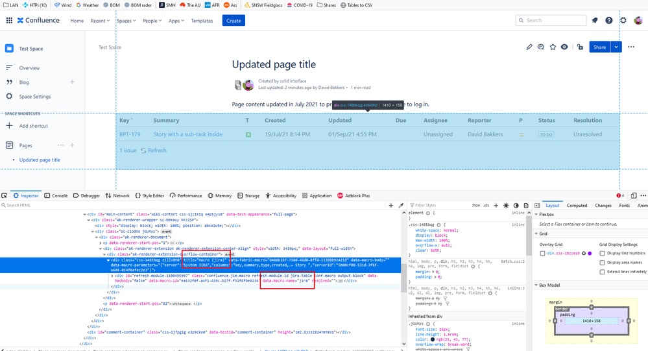Collapse the Grid section
The width and height of the screenshot is (648, 351).
click(x=536, y=234)
